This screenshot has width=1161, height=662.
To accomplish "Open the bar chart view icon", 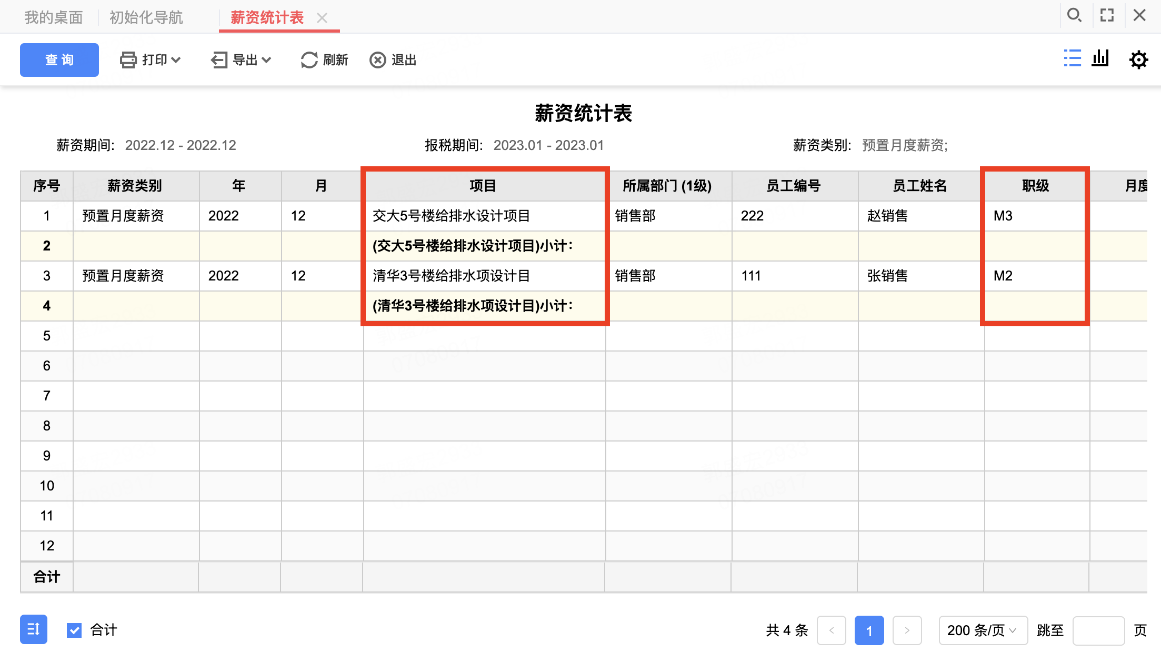I will point(1100,58).
